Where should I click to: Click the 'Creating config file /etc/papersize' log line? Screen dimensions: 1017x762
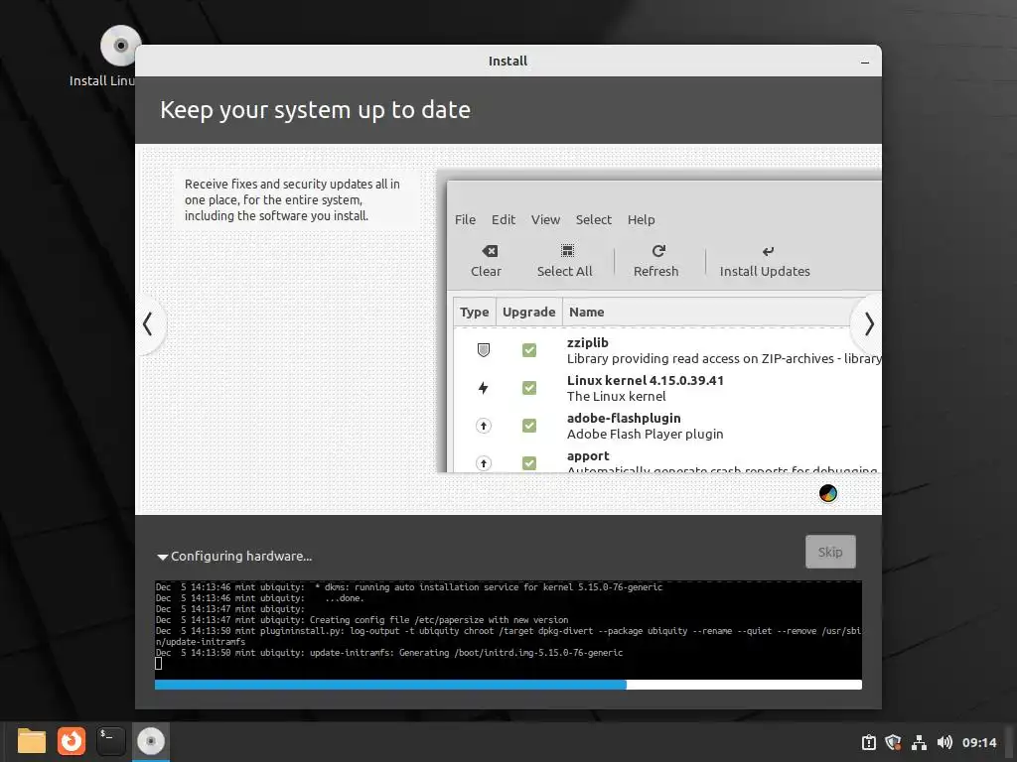click(362, 620)
